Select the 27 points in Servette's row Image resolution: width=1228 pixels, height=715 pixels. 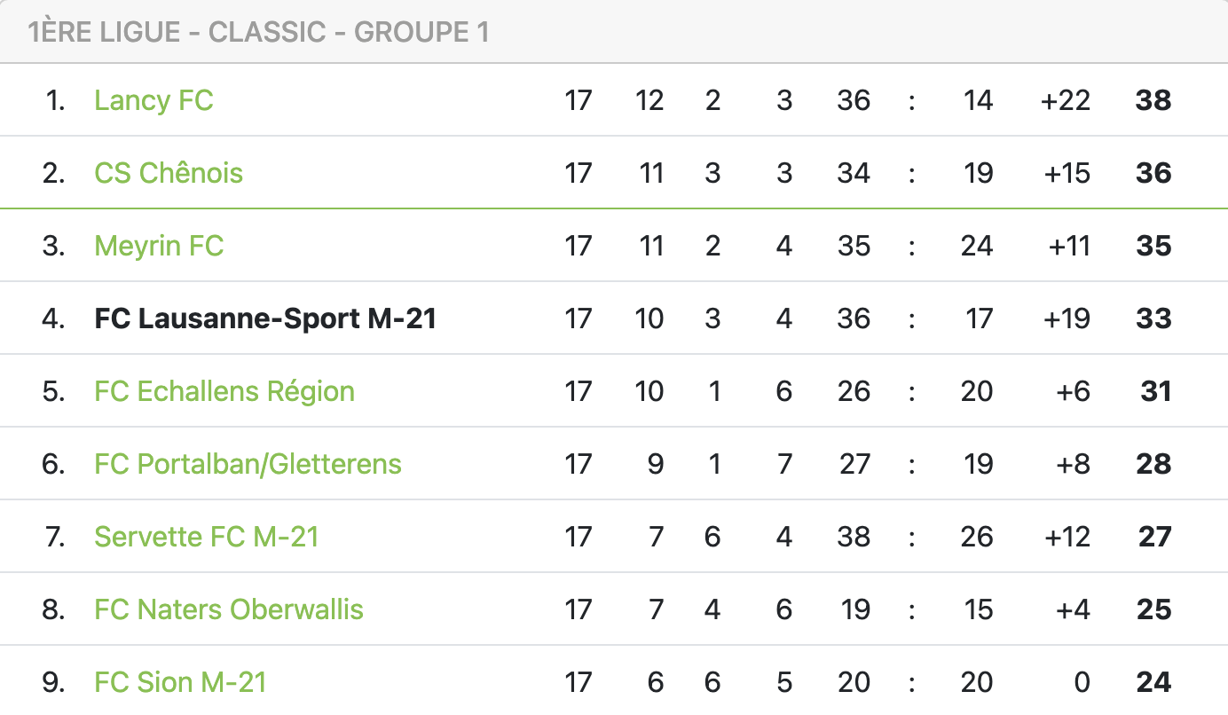click(1154, 537)
